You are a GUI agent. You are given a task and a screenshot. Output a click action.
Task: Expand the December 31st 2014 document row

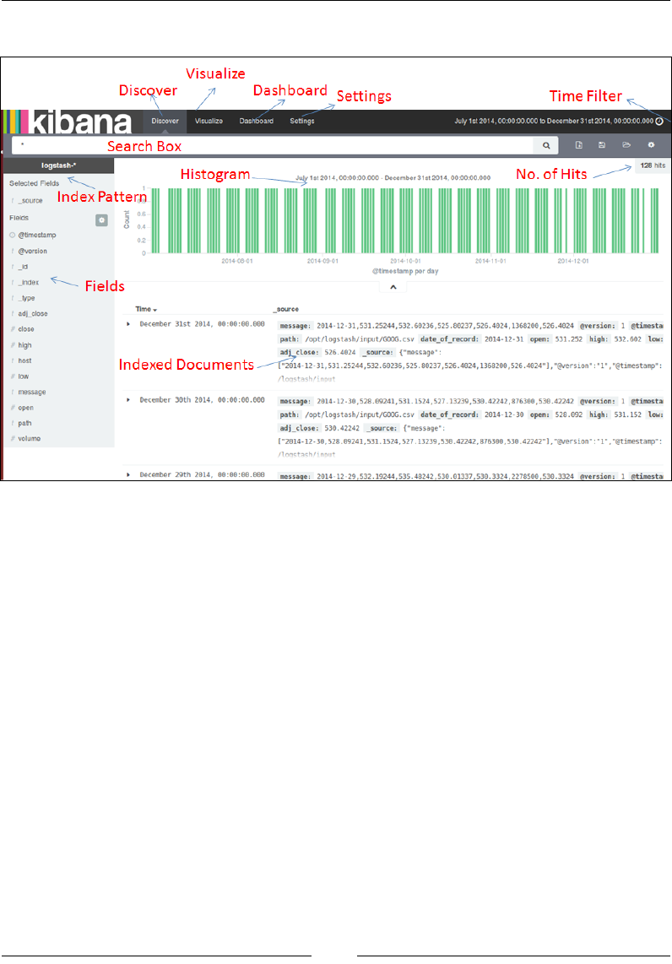(128, 324)
